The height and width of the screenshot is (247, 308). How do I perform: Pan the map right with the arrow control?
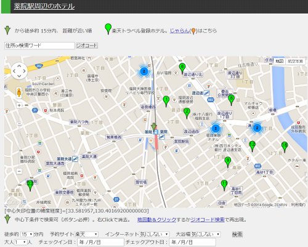pos(24,71)
